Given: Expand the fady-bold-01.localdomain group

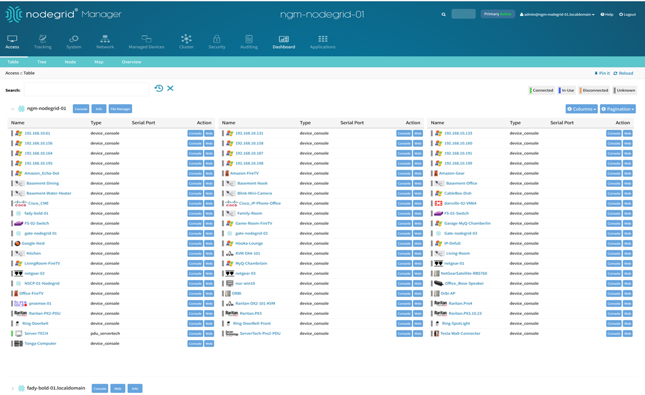Looking at the screenshot, I should tap(13, 389).
